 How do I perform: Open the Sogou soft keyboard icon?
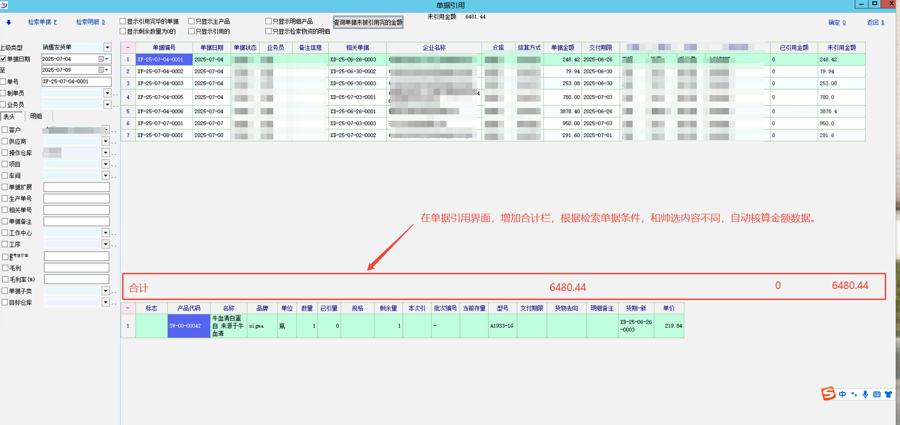(x=877, y=395)
